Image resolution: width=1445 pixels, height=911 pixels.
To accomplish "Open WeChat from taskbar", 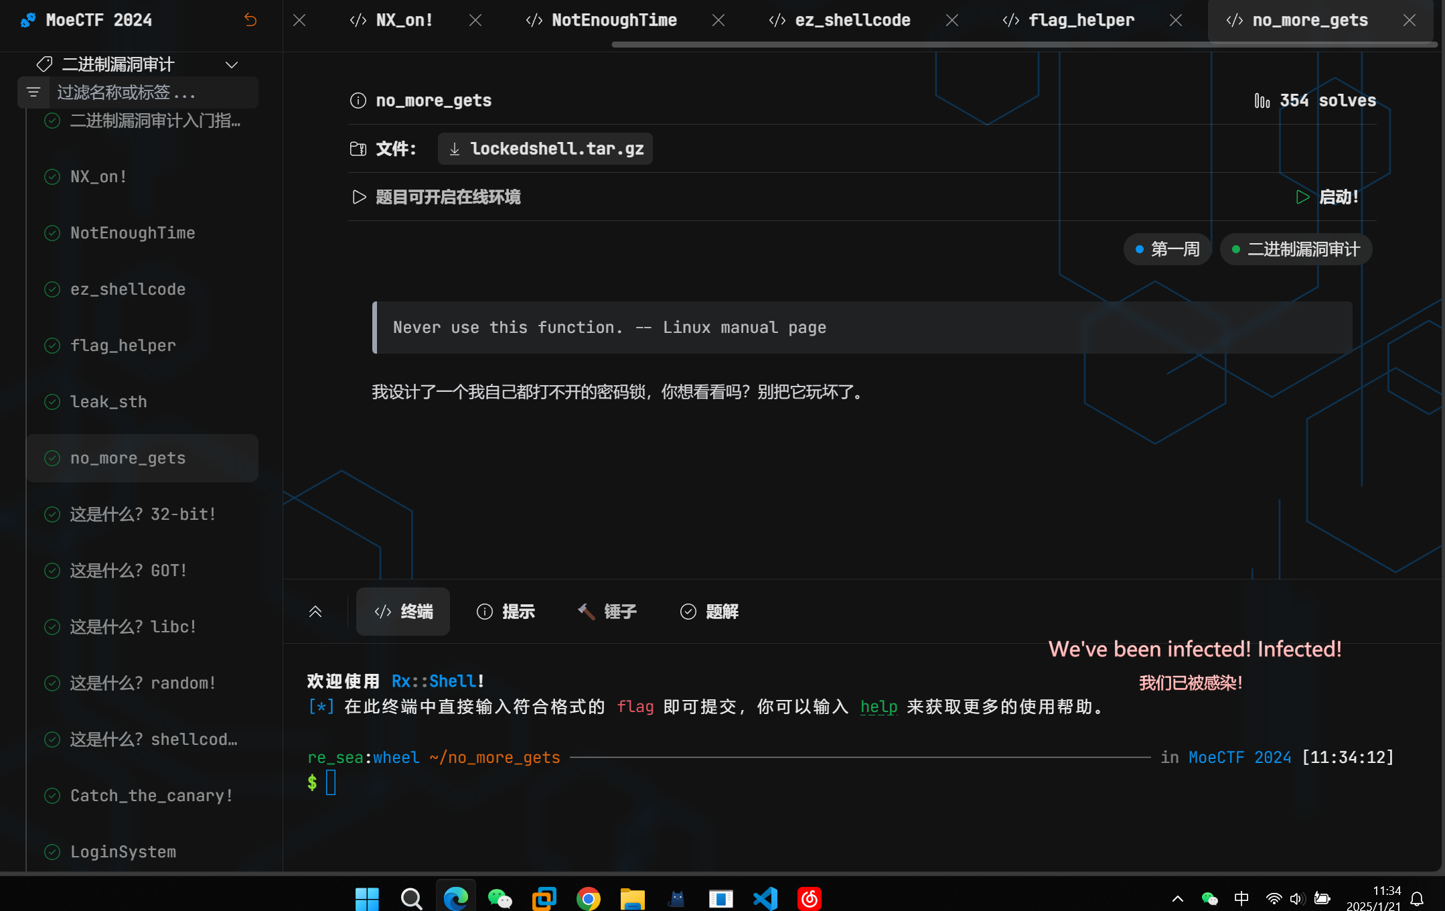I will (x=500, y=898).
